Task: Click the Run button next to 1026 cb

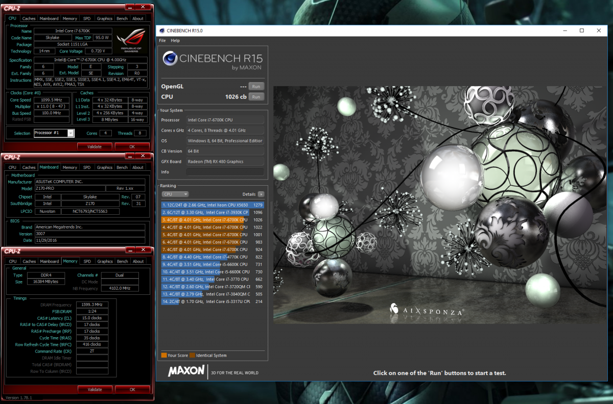Action: [256, 96]
